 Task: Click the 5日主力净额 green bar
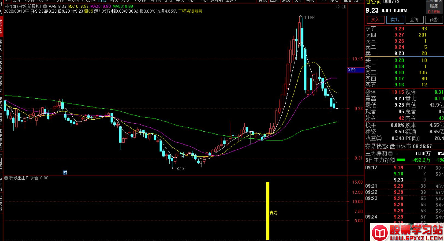coord(401,160)
